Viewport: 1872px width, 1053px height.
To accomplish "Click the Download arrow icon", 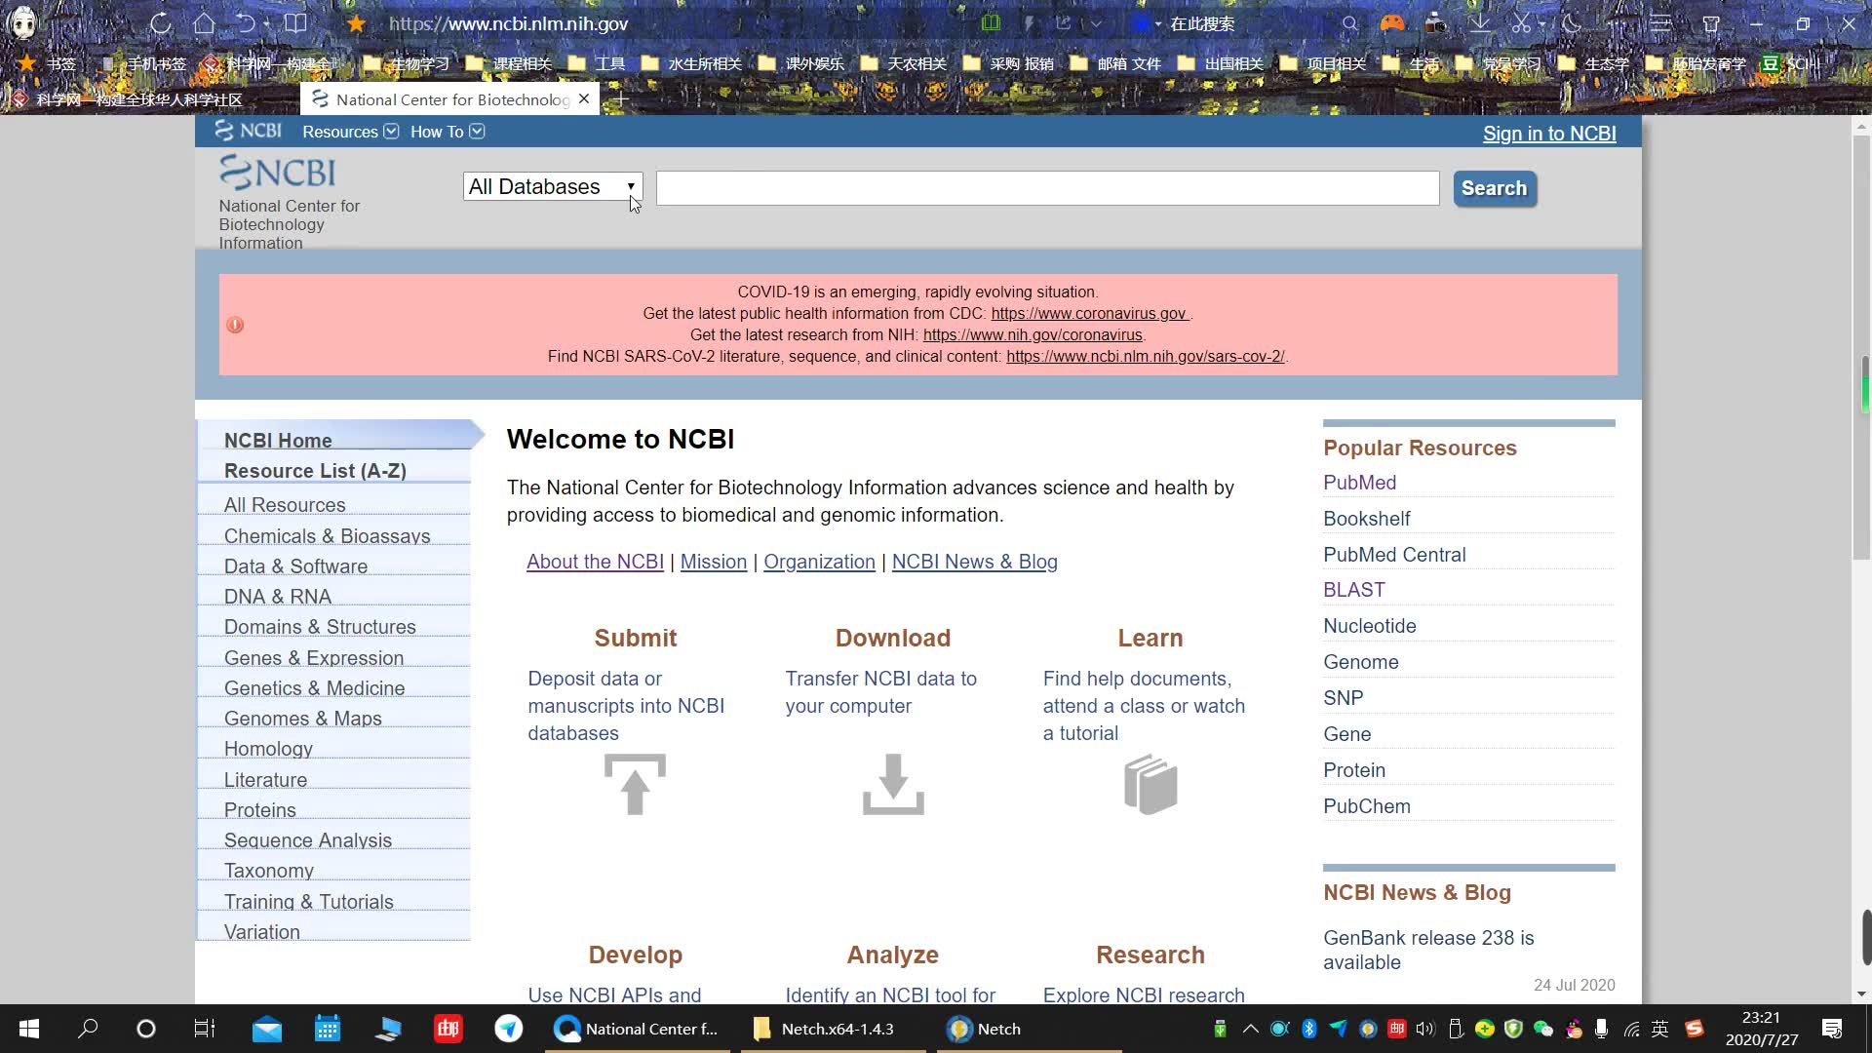I will (892, 784).
